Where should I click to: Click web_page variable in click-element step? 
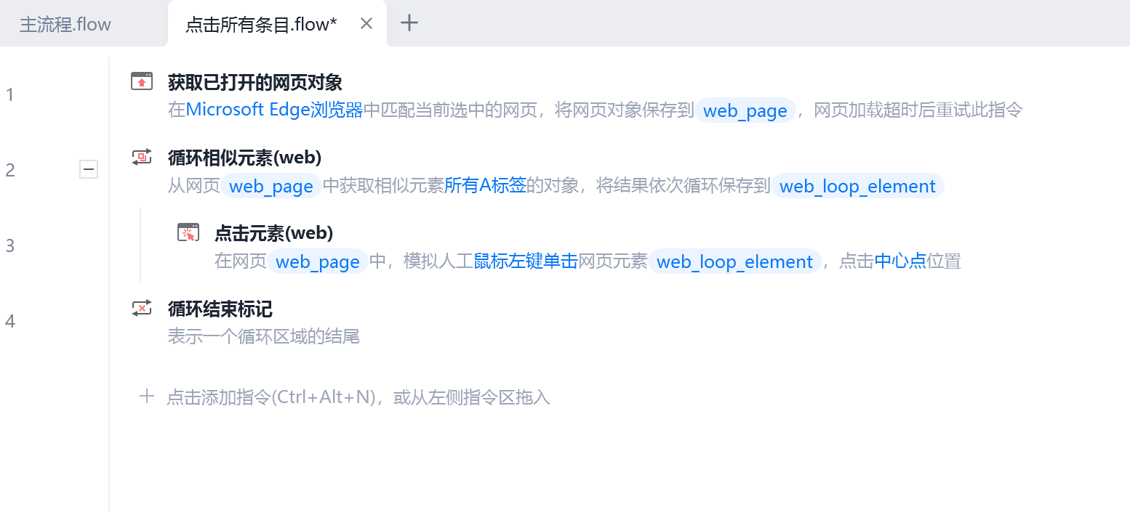(318, 261)
